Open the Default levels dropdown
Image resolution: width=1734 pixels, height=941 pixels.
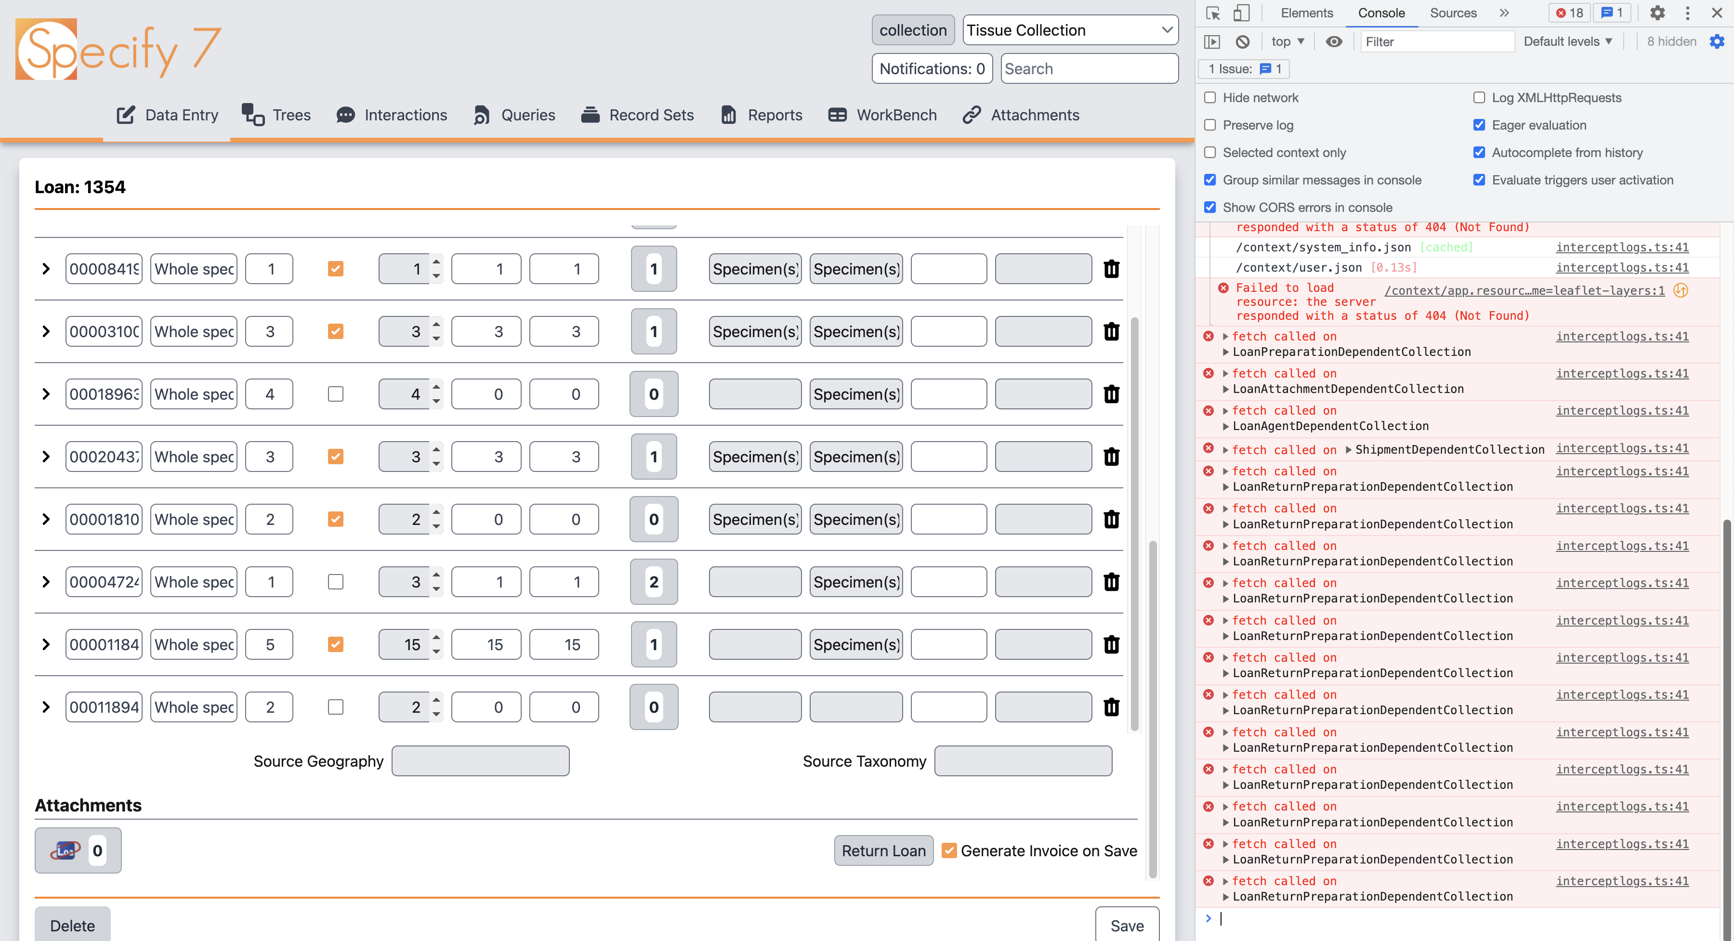click(x=1567, y=42)
